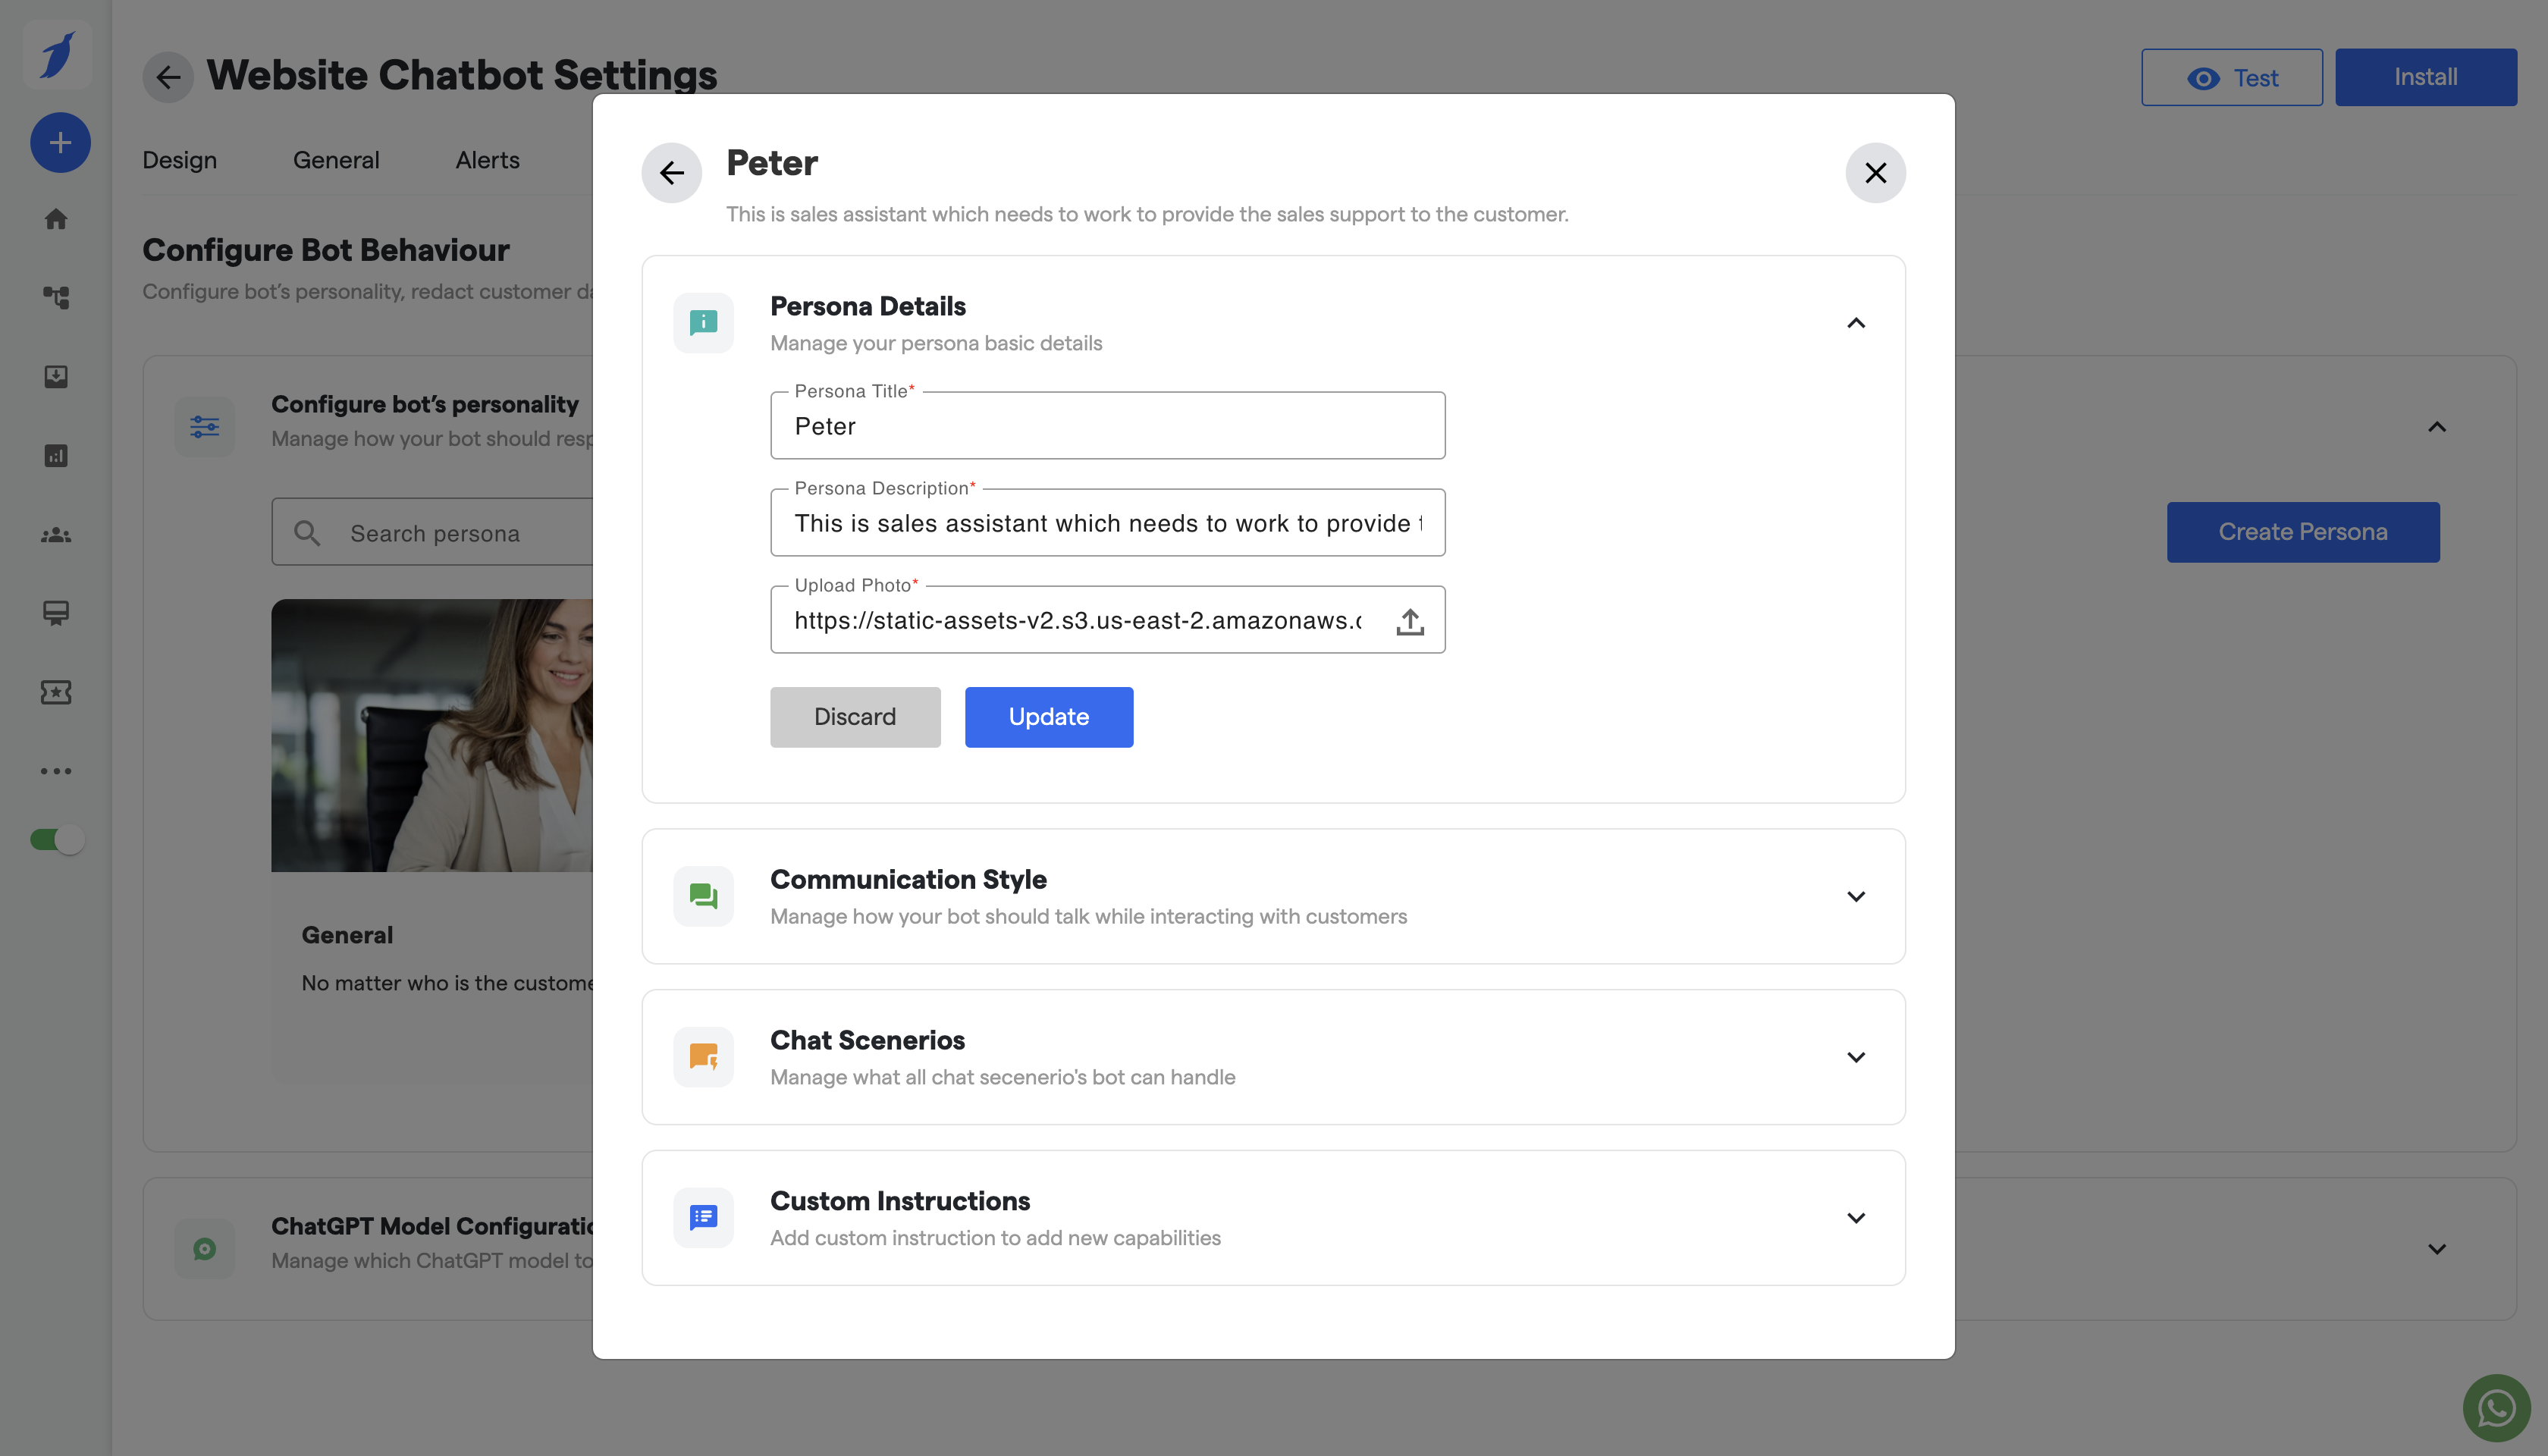The width and height of the screenshot is (2548, 1456).
Task: Open the analytics chart sidebar icon
Action: coord(56,456)
